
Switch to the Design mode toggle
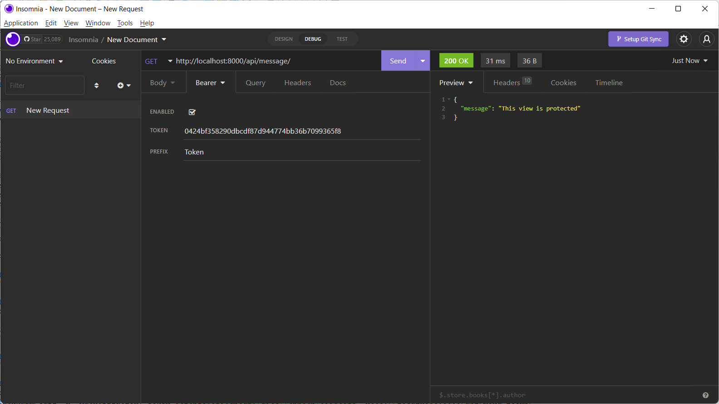(284, 39)
